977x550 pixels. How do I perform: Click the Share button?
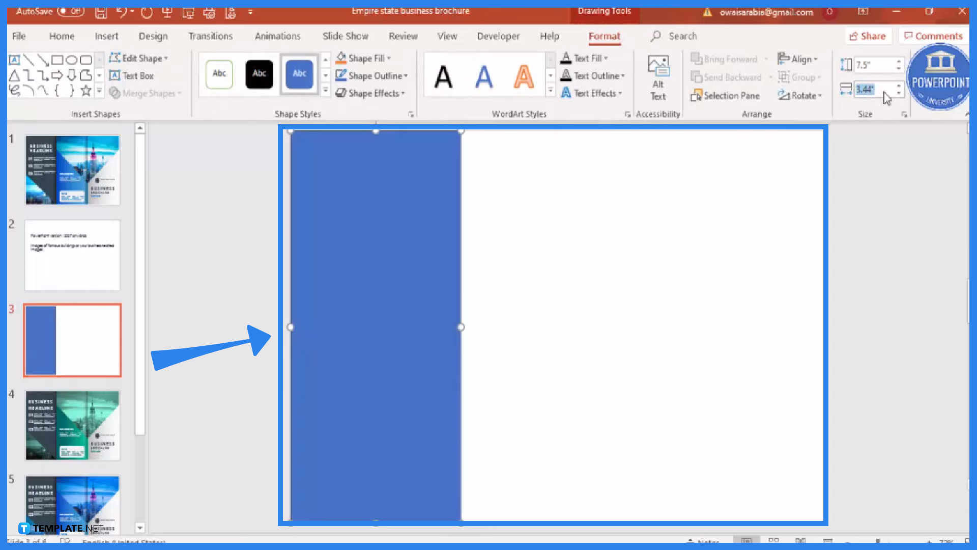pos(868,36)
